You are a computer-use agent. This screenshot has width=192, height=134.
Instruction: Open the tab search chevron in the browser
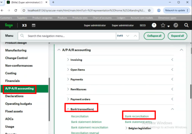pos(2,2)
